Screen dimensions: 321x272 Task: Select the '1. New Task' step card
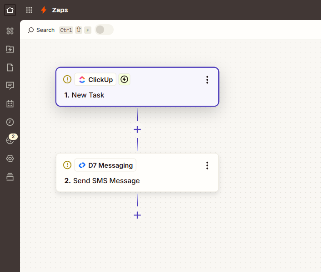pos(137,87)
